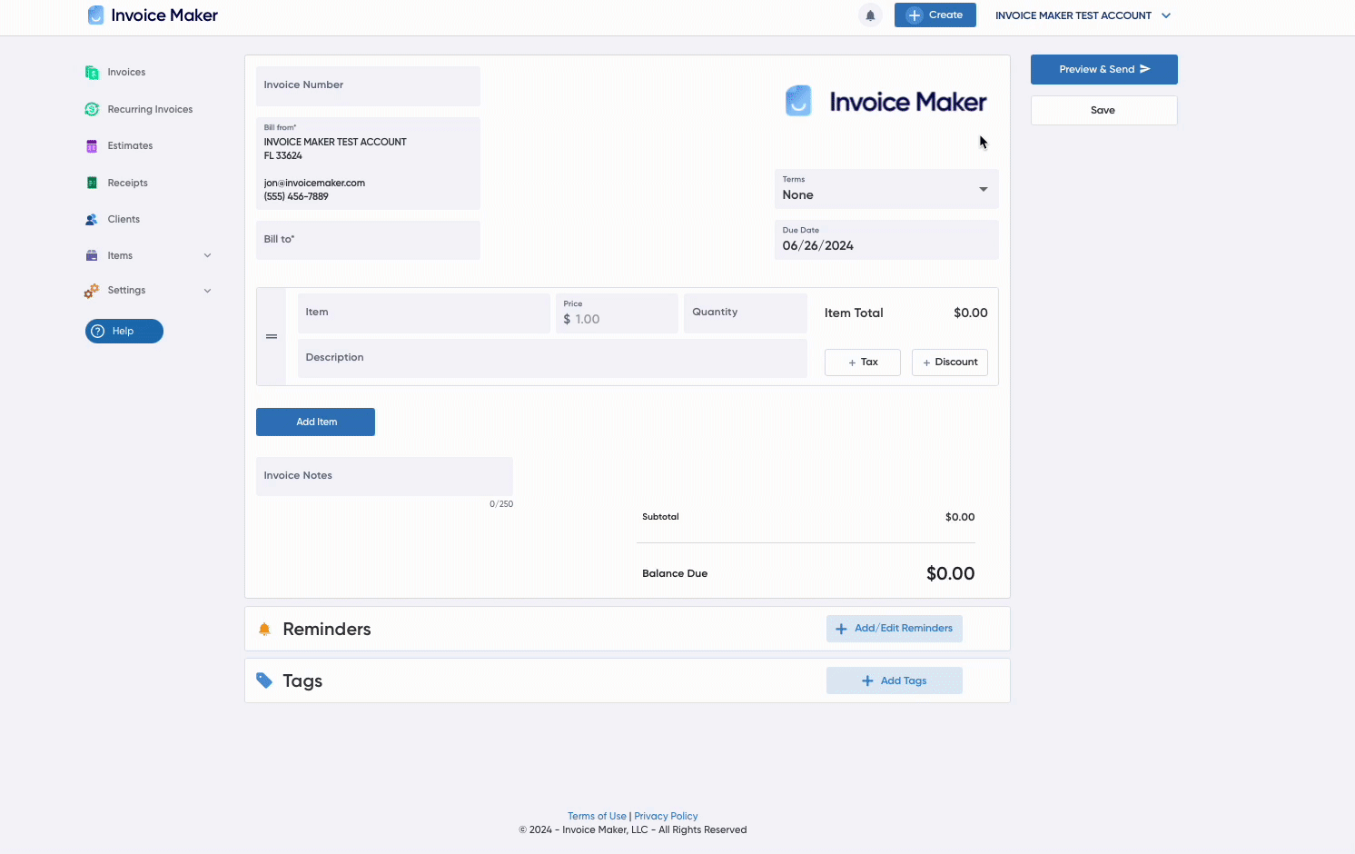Click the Recurring Invoices sidebar icon
The width and height of the screenshot is (1355, 854).
click(92, 109)
